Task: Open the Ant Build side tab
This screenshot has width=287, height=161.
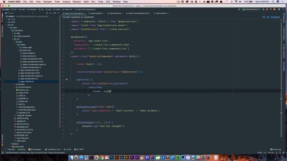Action: [x=284, y=66]
